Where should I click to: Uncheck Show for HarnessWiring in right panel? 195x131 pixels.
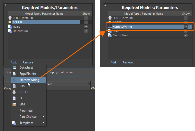coord(186,27)
